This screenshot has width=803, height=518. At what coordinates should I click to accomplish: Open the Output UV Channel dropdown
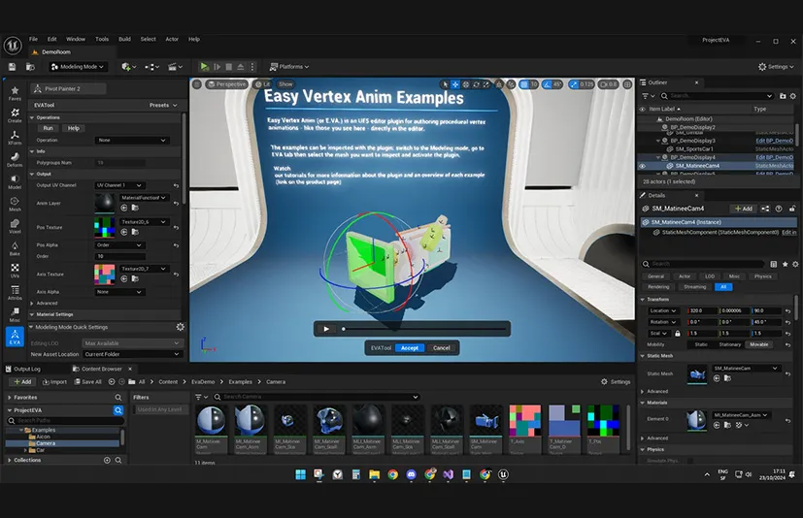[x=119, y=185]
